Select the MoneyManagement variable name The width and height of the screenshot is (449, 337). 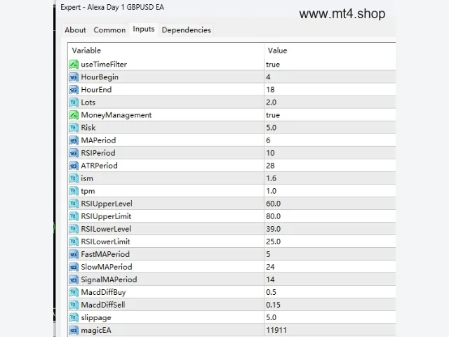tap(116, 115)
